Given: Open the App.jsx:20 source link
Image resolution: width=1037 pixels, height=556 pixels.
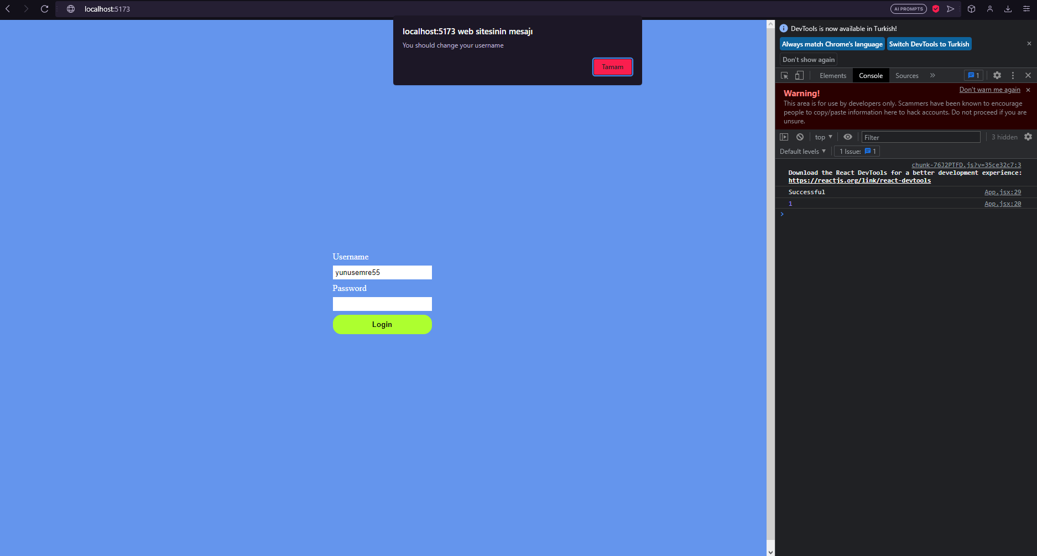Looking at the screenshot, I should point(1003,204).
